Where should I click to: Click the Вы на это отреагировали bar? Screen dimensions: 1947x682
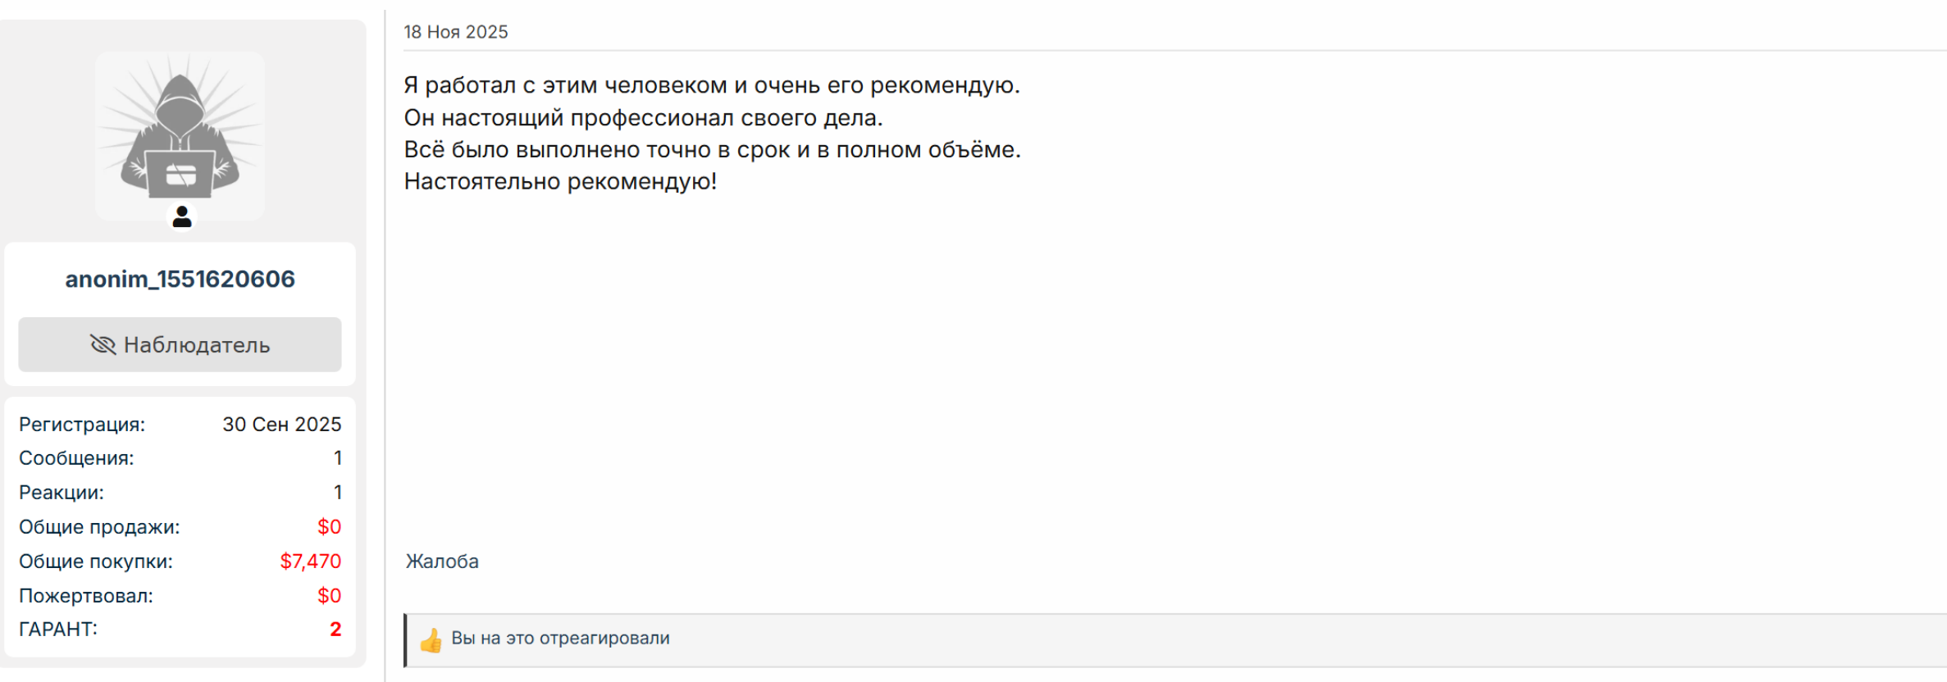(1175, 639)
